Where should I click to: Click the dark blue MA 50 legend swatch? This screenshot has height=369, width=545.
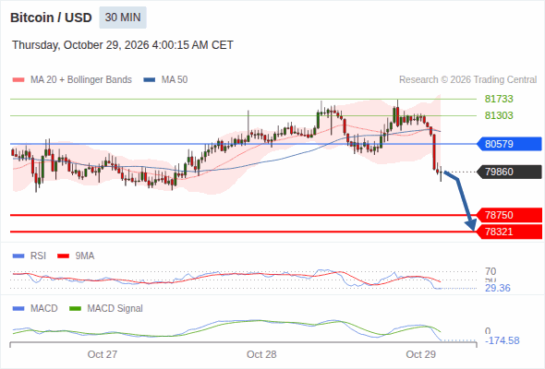[x=150, y=80]
